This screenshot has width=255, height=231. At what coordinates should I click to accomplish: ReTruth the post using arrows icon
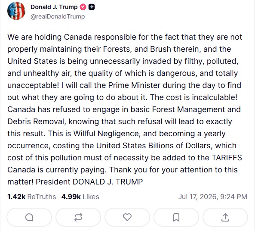coord(78,217)
